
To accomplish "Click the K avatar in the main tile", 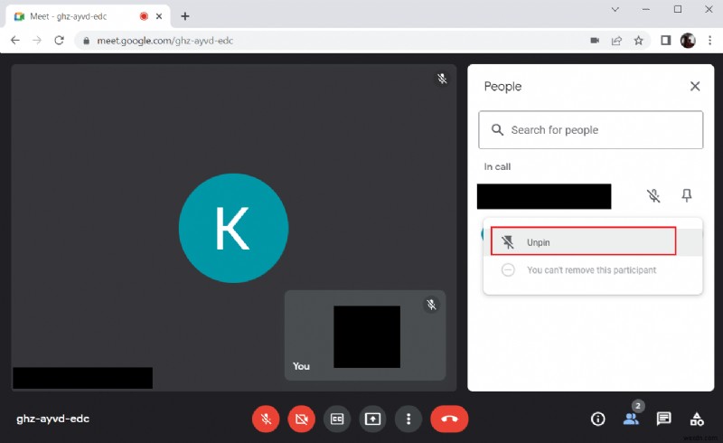I will click(x=233, y=228).
